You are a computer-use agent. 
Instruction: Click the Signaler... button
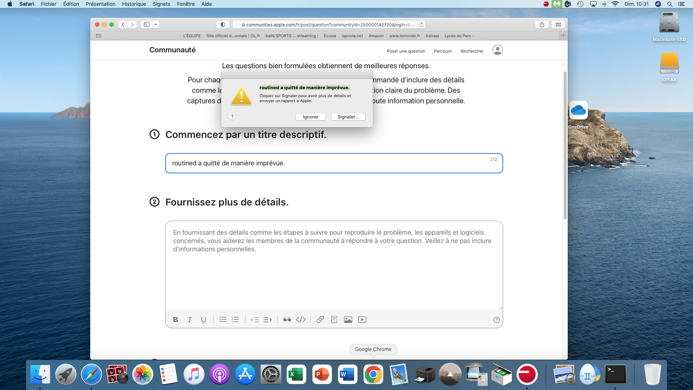click(x=348, y=117)
